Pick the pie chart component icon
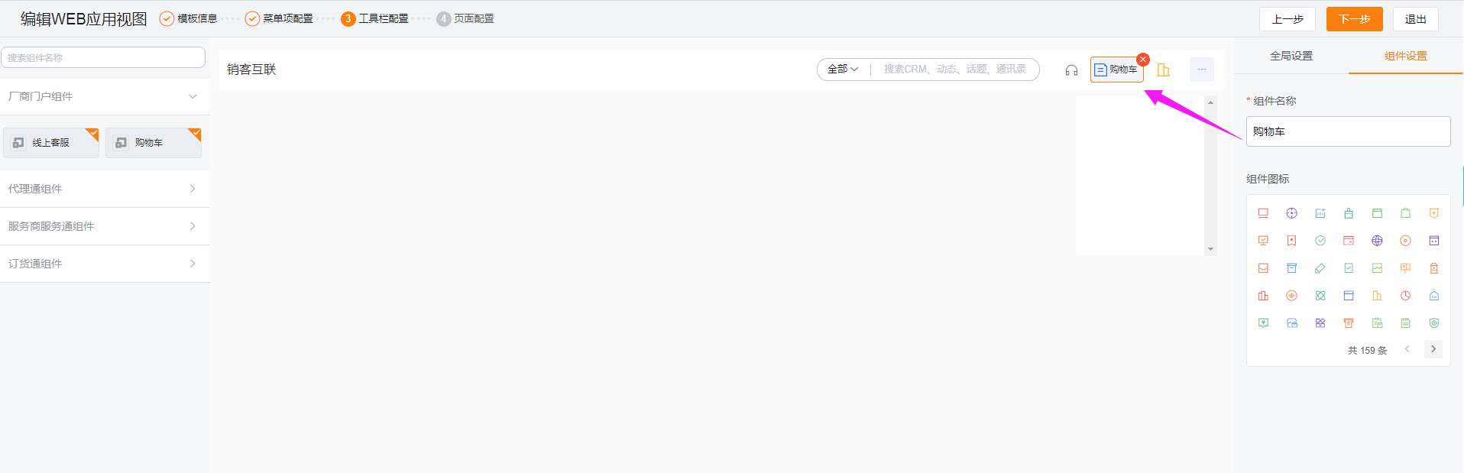Image resolution: width=1464 pixels, height=473 pixels. point(1405,296)
